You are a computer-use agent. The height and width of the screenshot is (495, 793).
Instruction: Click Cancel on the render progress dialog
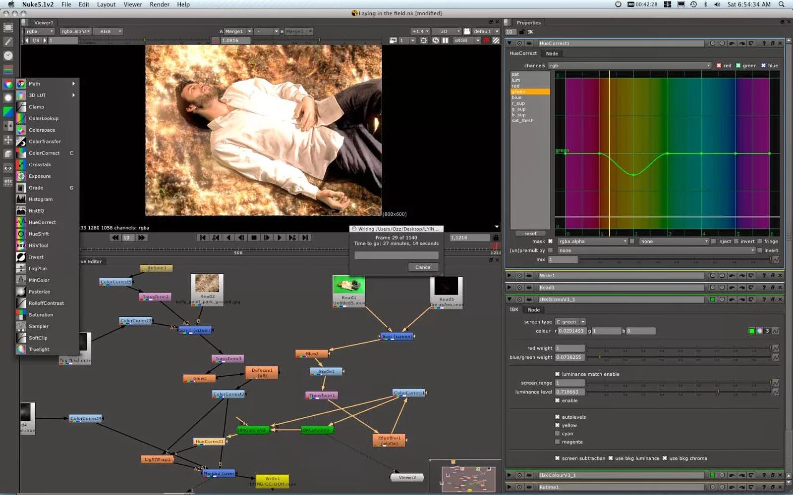423,267
